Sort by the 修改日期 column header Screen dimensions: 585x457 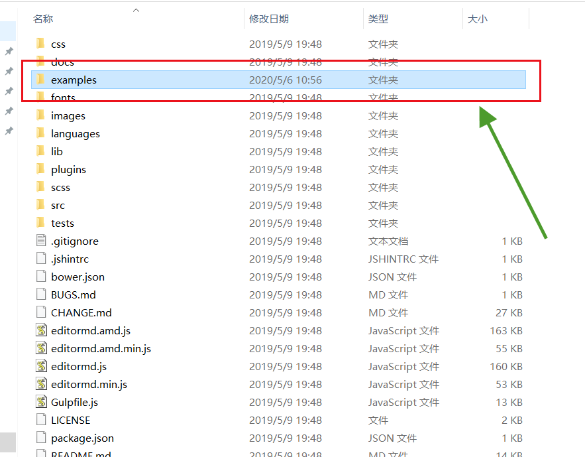[269, 19]
